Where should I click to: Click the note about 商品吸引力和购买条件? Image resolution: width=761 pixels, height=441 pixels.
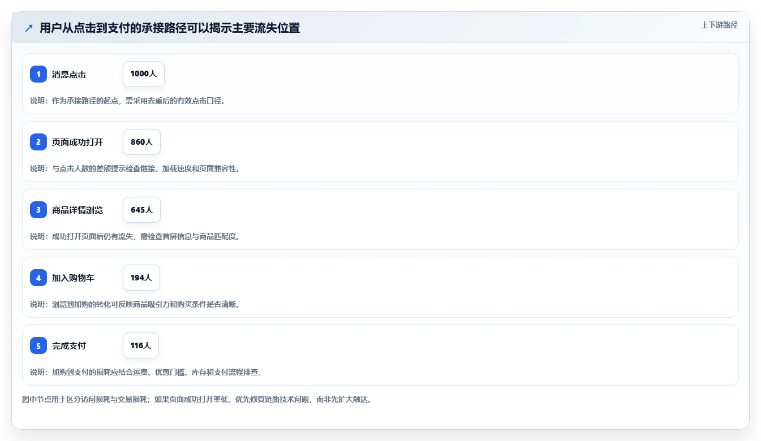click(135, 304)
